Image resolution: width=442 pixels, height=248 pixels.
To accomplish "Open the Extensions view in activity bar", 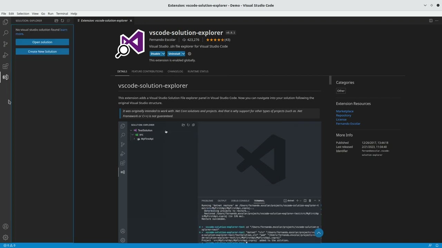I will point(6,66).
